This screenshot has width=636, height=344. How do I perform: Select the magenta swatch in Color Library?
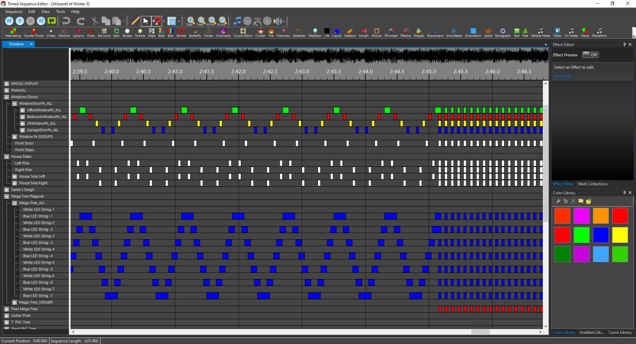tap(581, 216)
